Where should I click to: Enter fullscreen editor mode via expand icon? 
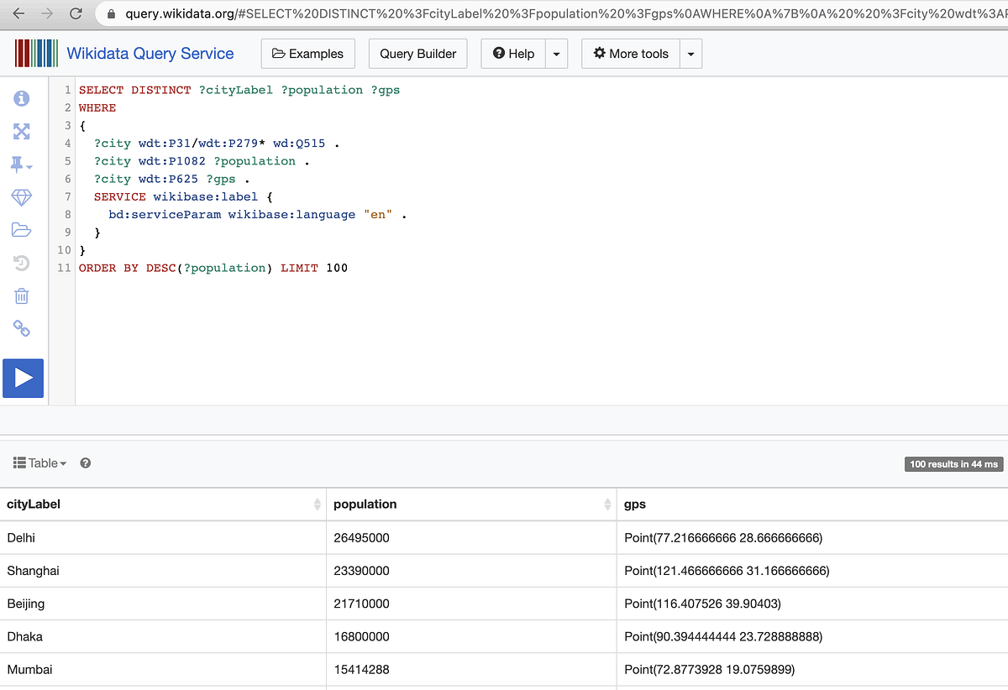21,131
